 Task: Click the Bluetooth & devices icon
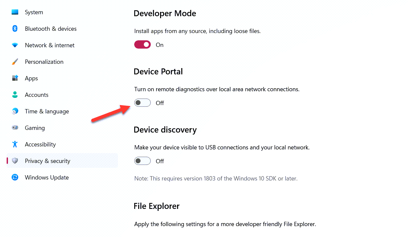pos(15,29)
